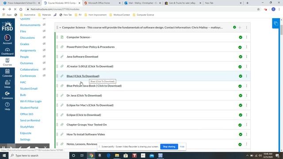Open File Explorer from taskbar

pos(117,155)
